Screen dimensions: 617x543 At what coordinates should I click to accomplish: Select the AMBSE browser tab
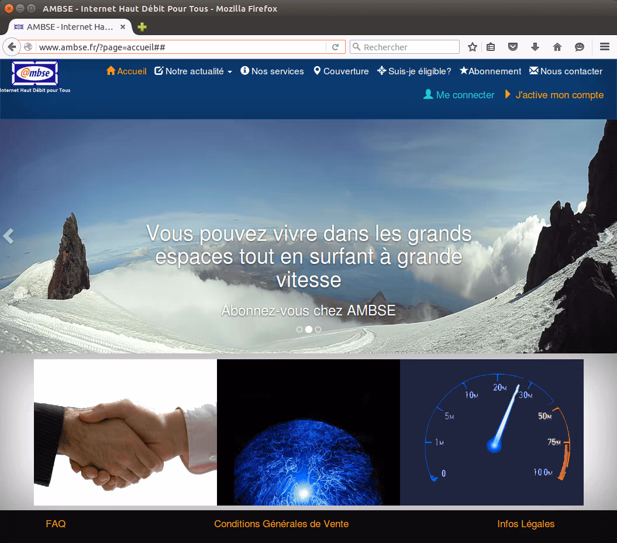70,27
